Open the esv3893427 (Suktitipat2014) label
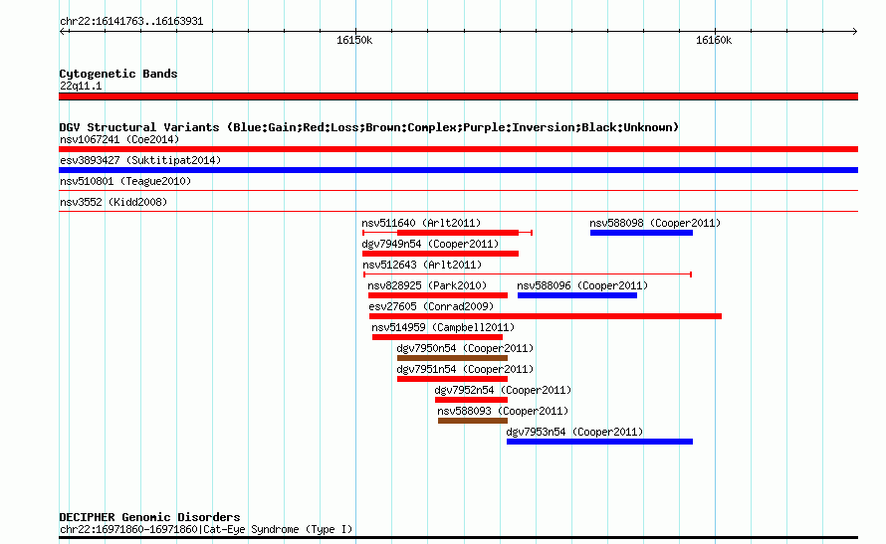The height and width of the screenshot is (544, 886). pyautogui.click(x=140, y=160)
